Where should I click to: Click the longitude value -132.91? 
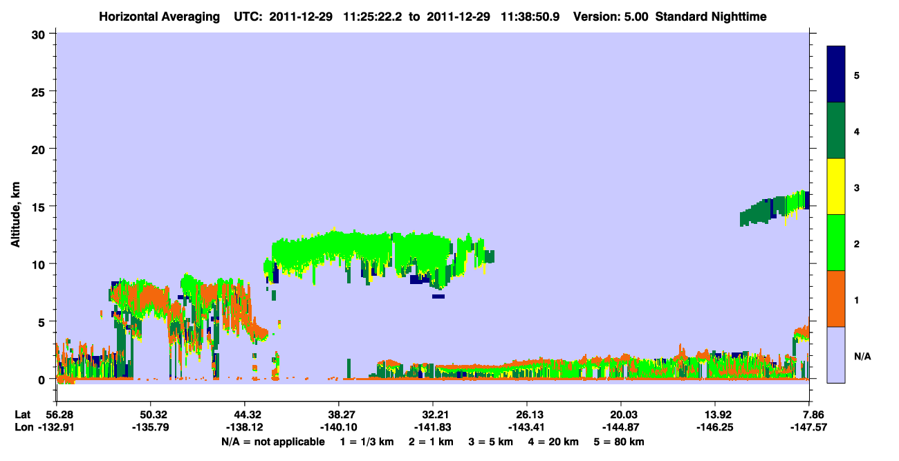57,428
